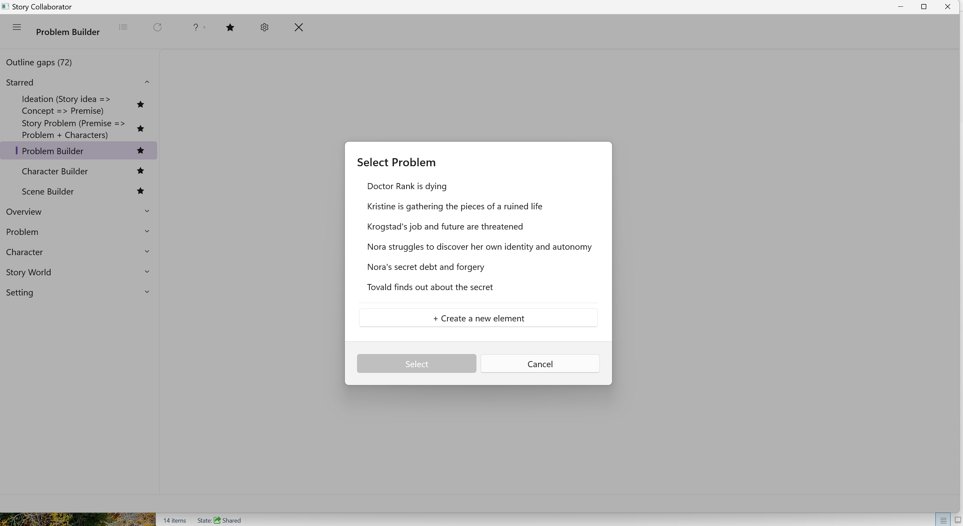The height and width of the screenshot is (526, 963).
Task: Expand the Setting section
Action: point(147,292)
